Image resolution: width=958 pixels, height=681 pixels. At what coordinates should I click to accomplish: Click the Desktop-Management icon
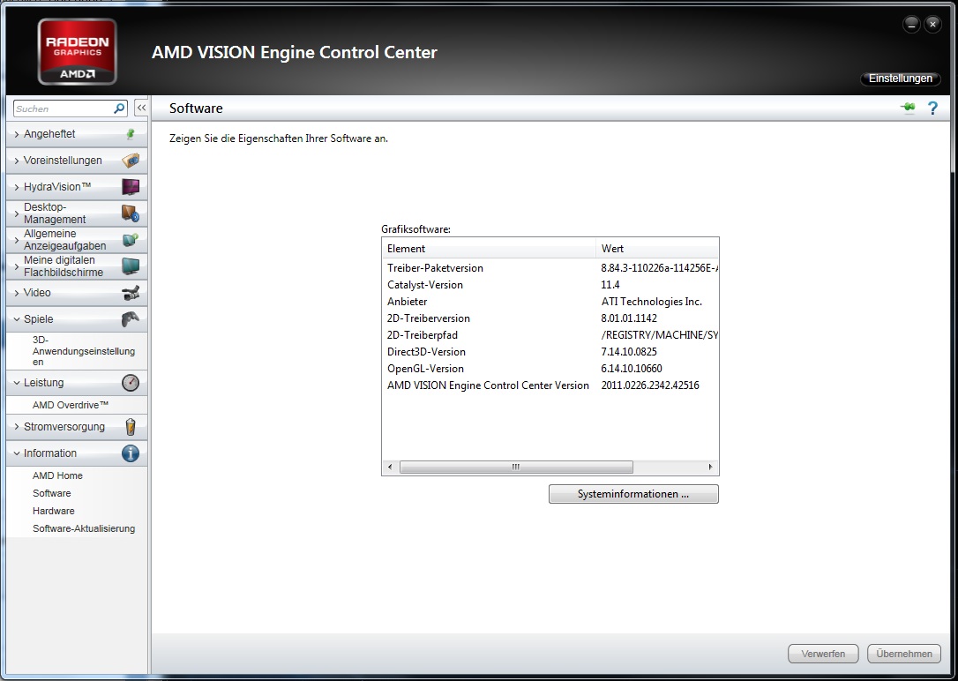(x=131, y=213)
